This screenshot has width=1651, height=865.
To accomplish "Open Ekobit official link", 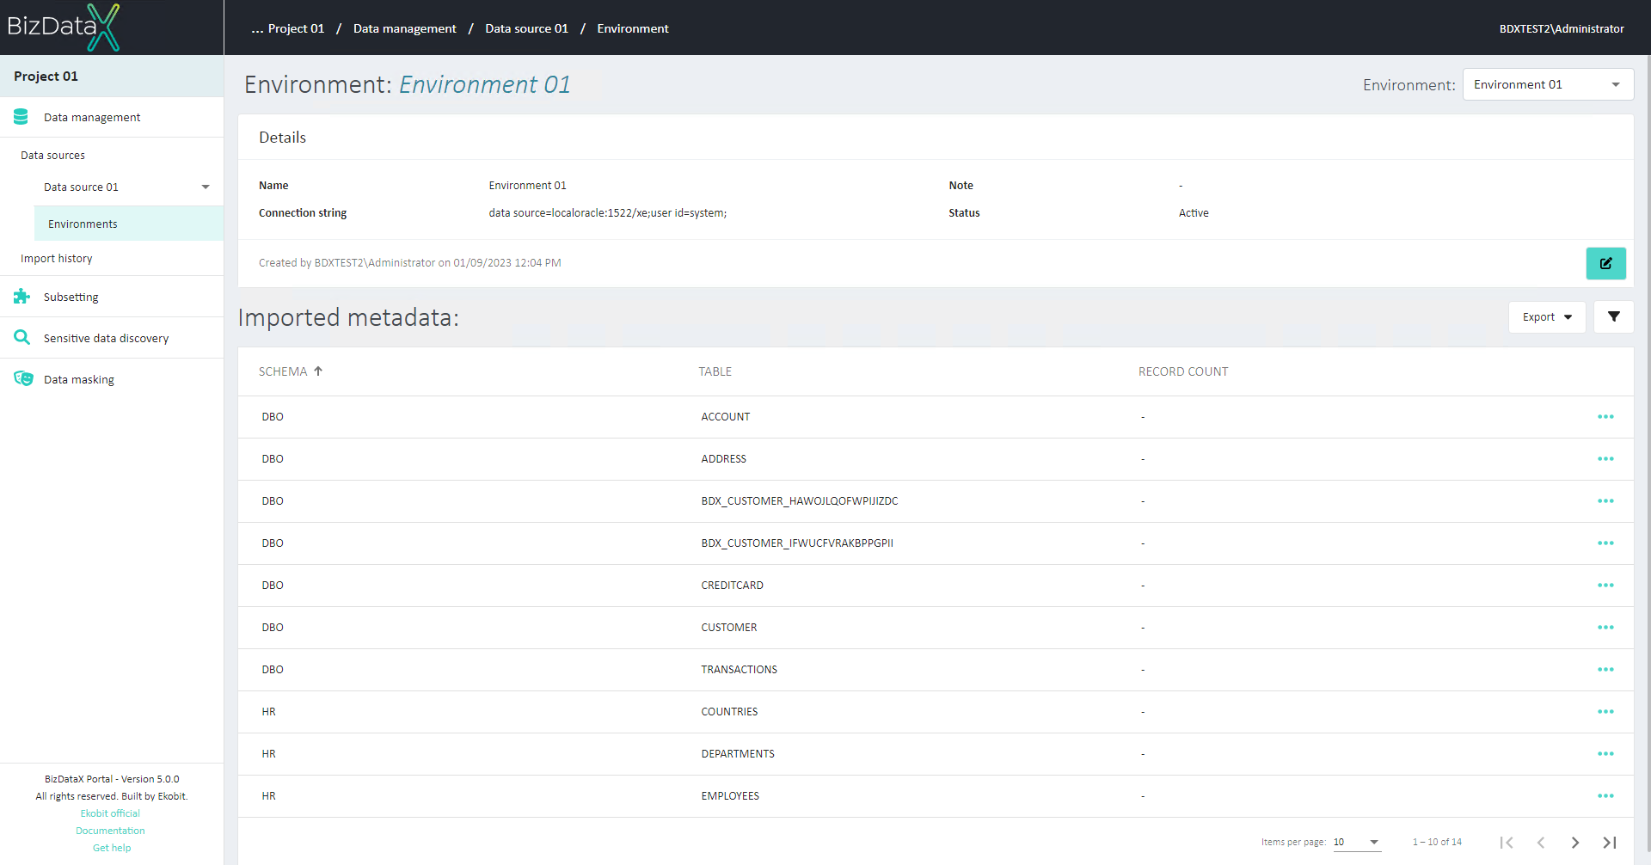I will coord(110,813).
